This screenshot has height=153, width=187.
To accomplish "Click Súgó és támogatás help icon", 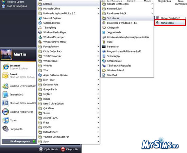I will pos(4,6).
